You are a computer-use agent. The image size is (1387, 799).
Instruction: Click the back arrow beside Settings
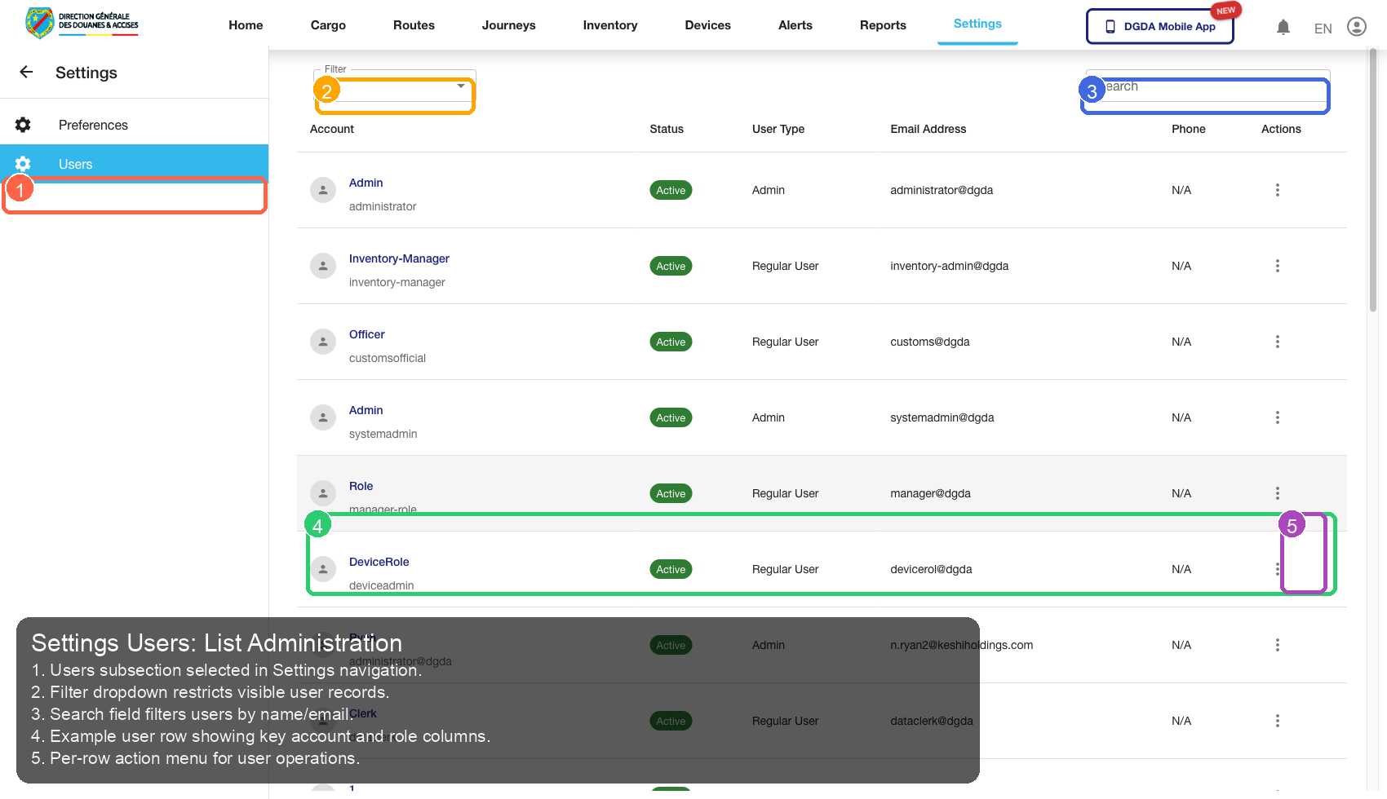click(x=26, y=73)
